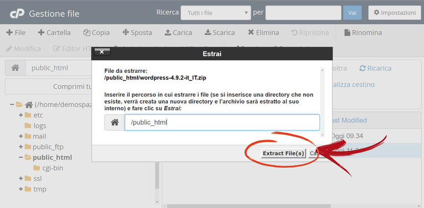This screenshot has height=208, width=424.
Task: Create a new File from the toolbar
Action: 16,33
